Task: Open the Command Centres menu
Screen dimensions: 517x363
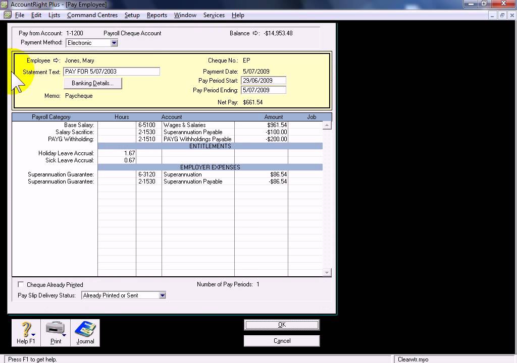Action: 92,15
